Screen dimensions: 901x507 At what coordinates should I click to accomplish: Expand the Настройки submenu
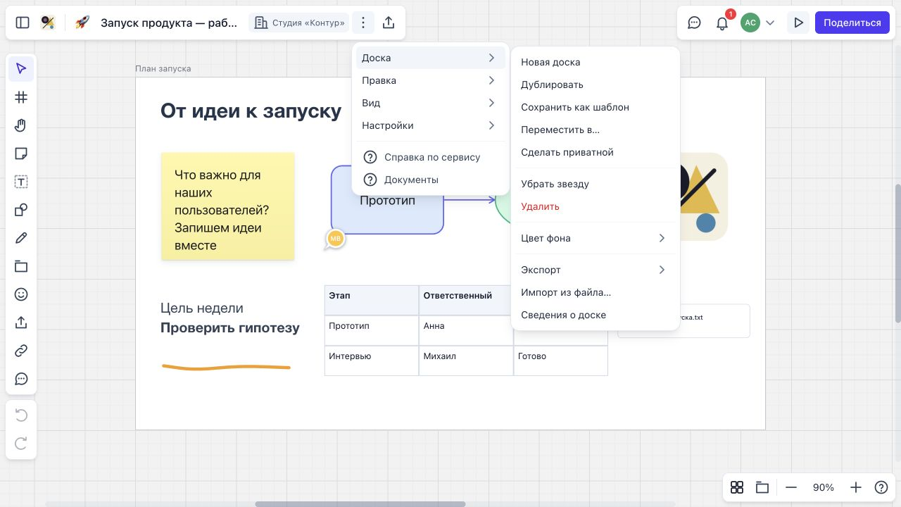430,125
